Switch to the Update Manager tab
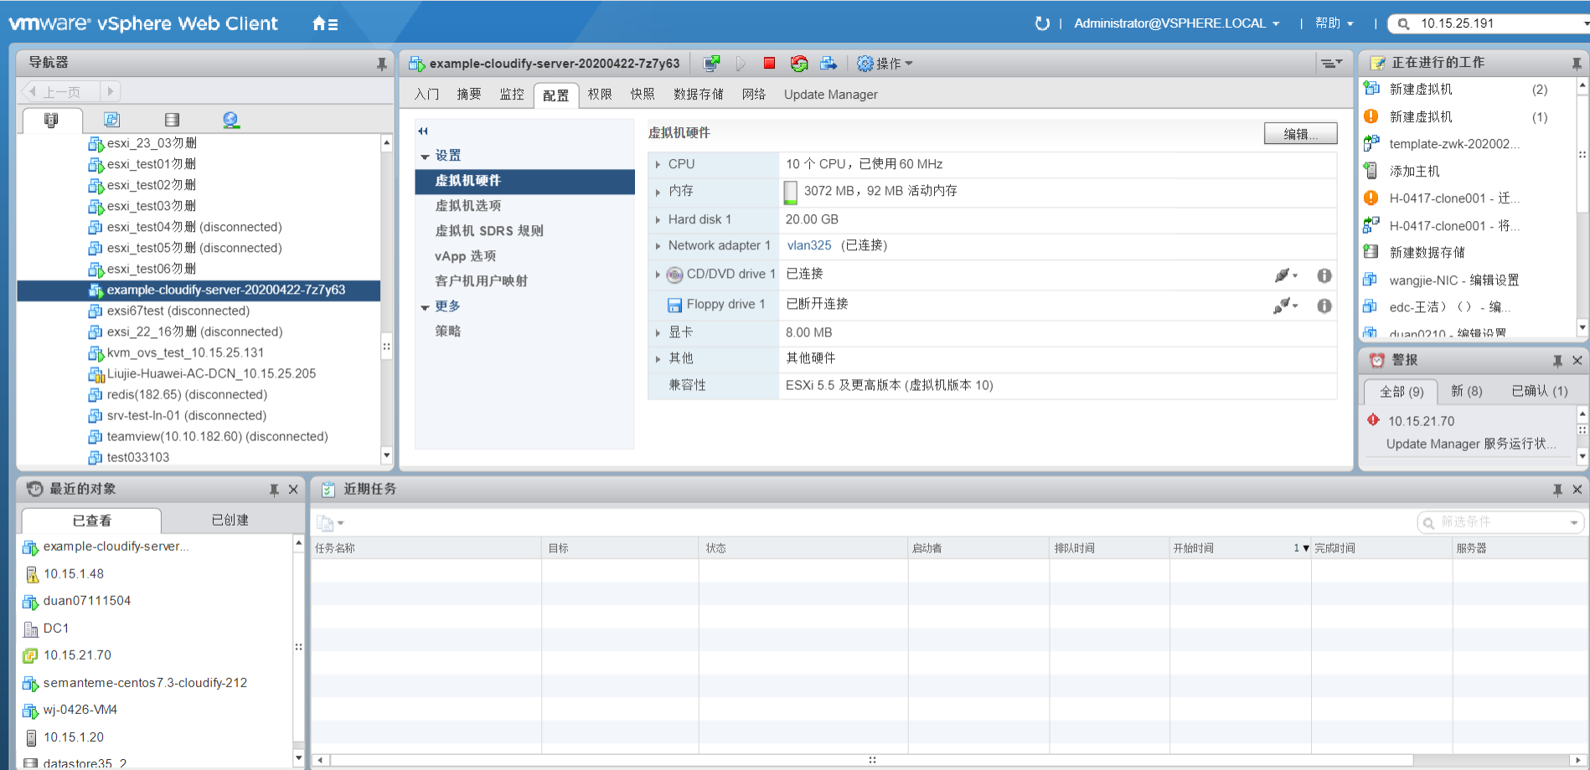The height and width of the screenshot is (770, 1590). pos(831,95)
